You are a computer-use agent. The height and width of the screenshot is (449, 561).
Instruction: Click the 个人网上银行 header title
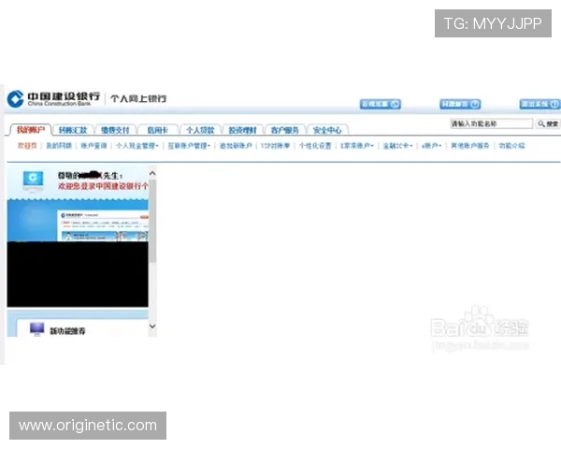pos(138,98)
